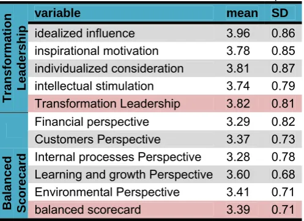This screenshot has height=221, width=304.
Task: Select the pink 'balanced scorecard' summary row
Action: (165, 209)
